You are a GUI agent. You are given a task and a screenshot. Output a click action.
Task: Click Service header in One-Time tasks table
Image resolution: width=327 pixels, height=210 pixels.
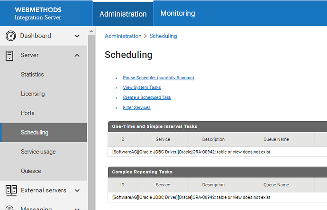coord(163,139)
